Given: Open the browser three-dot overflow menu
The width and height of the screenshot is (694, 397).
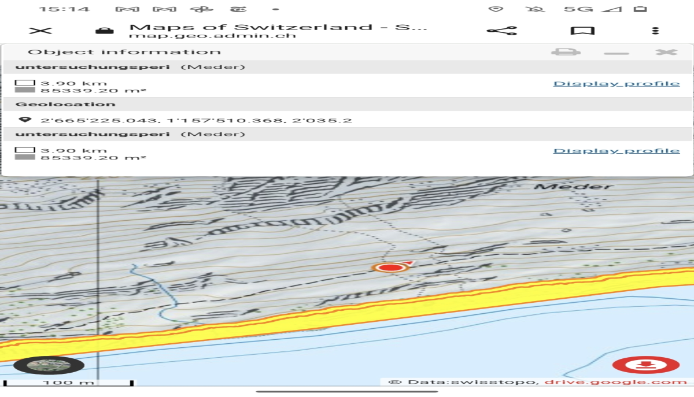Looking at the screenshot, I should pyautogui.click(x=655, y=31).
